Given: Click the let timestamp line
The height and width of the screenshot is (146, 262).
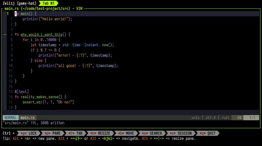Looking at the screenshot, I should [72, 45].
